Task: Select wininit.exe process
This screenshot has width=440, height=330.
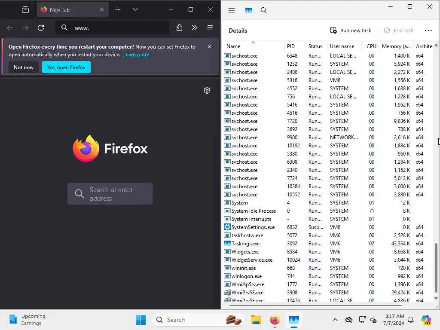Action: [328, 268]
